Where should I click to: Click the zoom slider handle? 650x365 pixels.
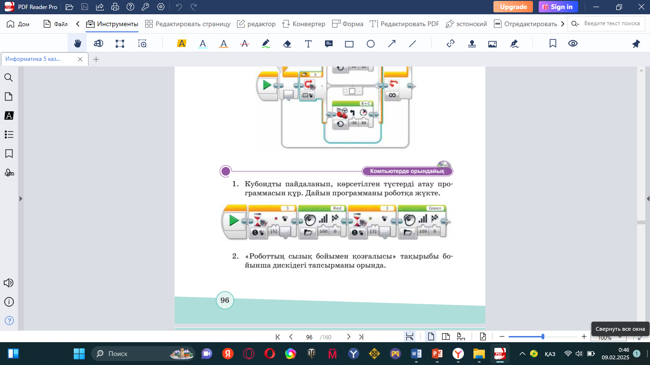click(x=543, y=336)
